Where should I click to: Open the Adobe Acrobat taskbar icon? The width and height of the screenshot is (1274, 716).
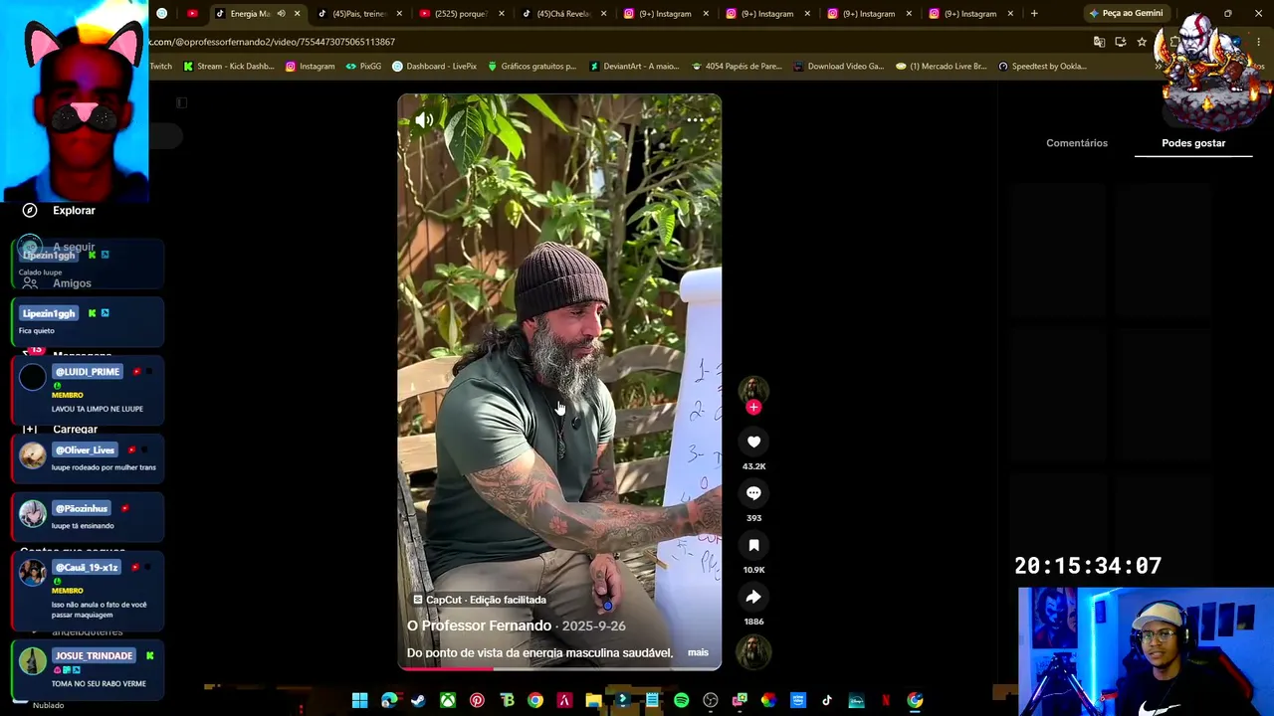pos(564,700)
